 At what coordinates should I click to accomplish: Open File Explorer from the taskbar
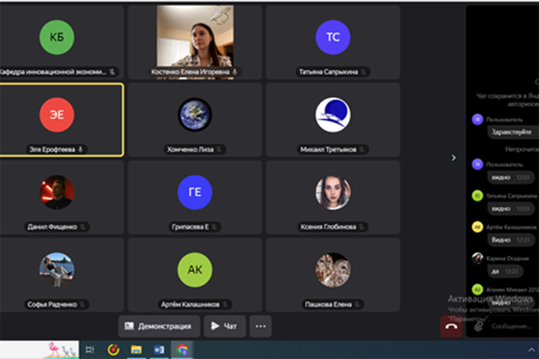[x=136, y=350]
